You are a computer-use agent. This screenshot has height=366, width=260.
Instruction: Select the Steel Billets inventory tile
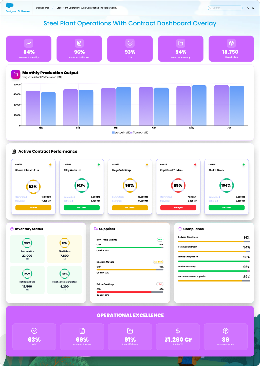[65, 249]
